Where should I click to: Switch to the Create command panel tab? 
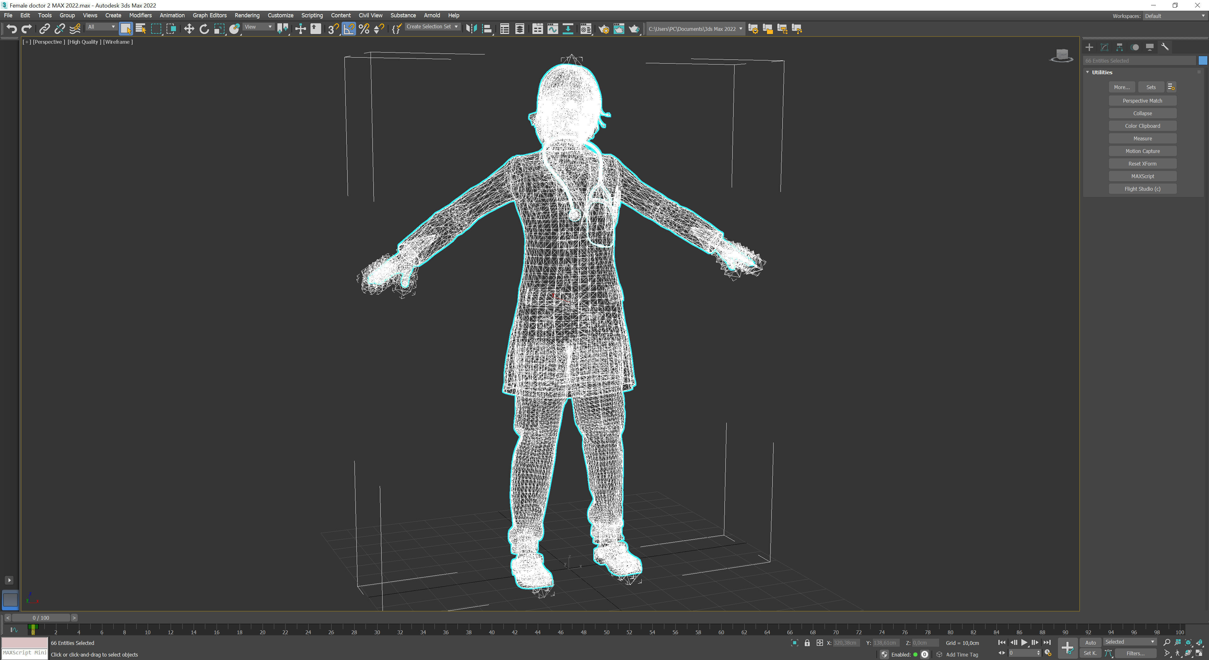coord(1089,47)
